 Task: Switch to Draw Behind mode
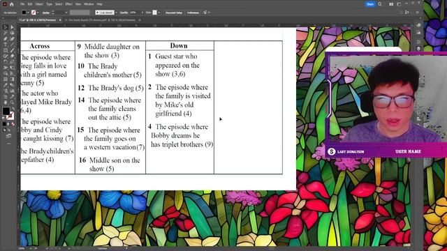pyautogui.click(x=8, y=130)
